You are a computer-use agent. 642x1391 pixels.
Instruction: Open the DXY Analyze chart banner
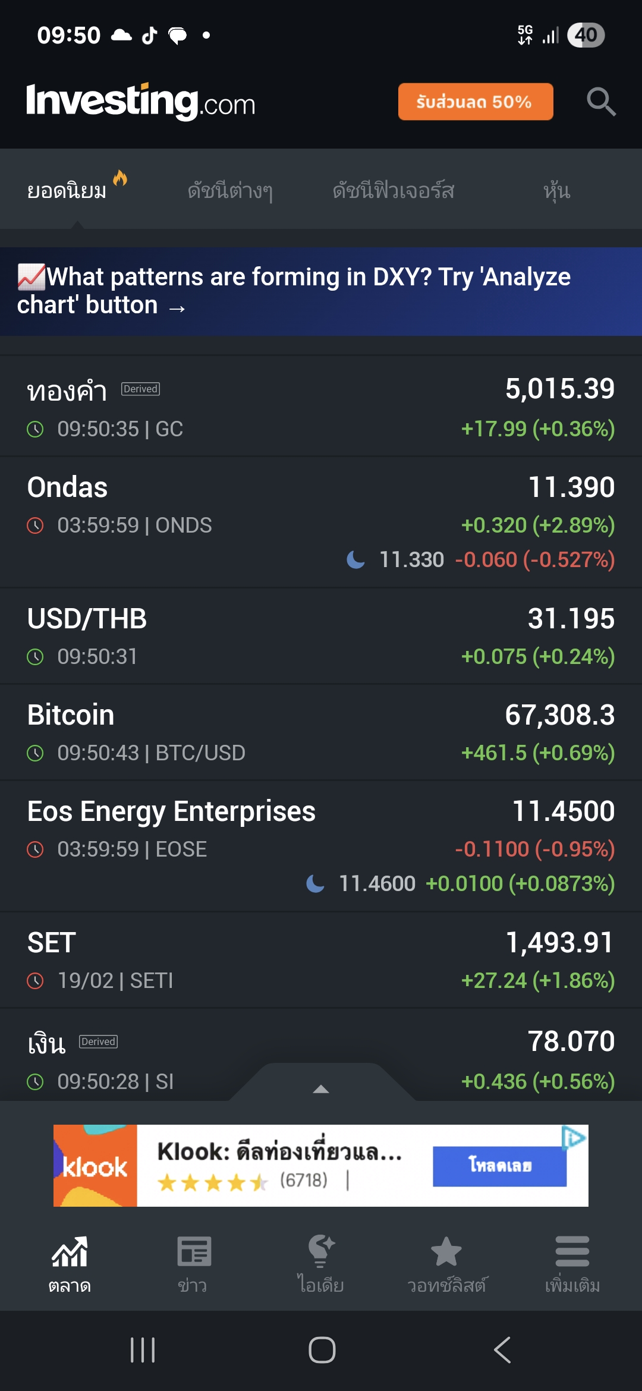(x=321, y=291)
